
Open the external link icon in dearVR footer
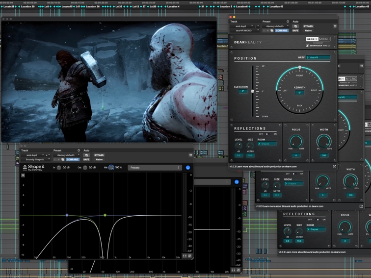pyautogui.click(x=334, y=167)
